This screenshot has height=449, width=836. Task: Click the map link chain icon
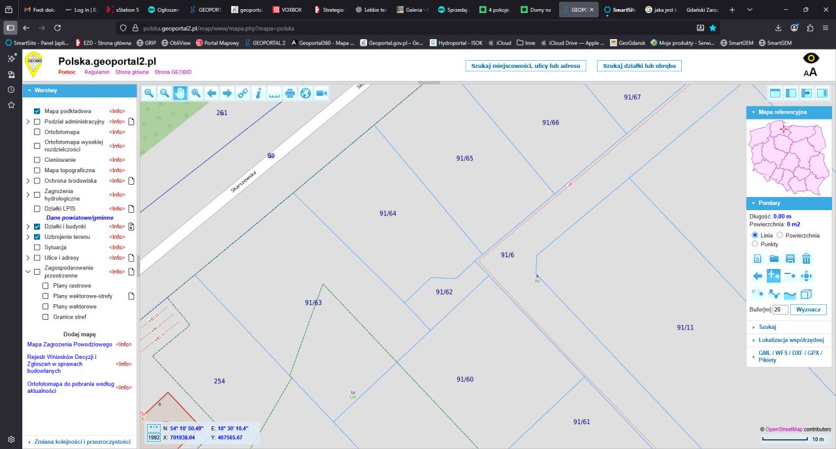click(x=243, y=93)
